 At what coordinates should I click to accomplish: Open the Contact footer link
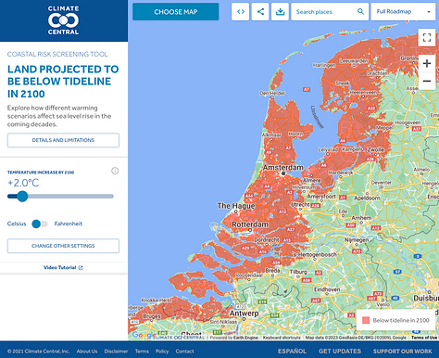(184, 352)
